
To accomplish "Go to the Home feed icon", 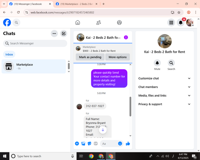I will coord(78,22).
